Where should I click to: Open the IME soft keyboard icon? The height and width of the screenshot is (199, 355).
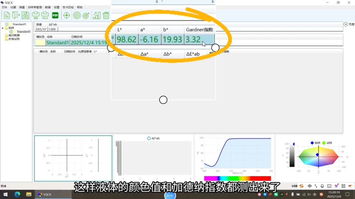click(x=329, y=186)
